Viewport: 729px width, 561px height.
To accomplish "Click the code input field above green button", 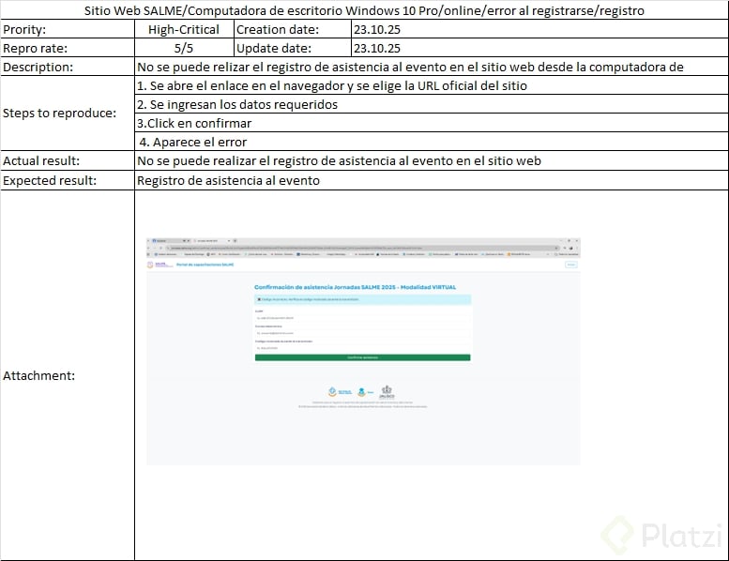I will pos(363,348).
